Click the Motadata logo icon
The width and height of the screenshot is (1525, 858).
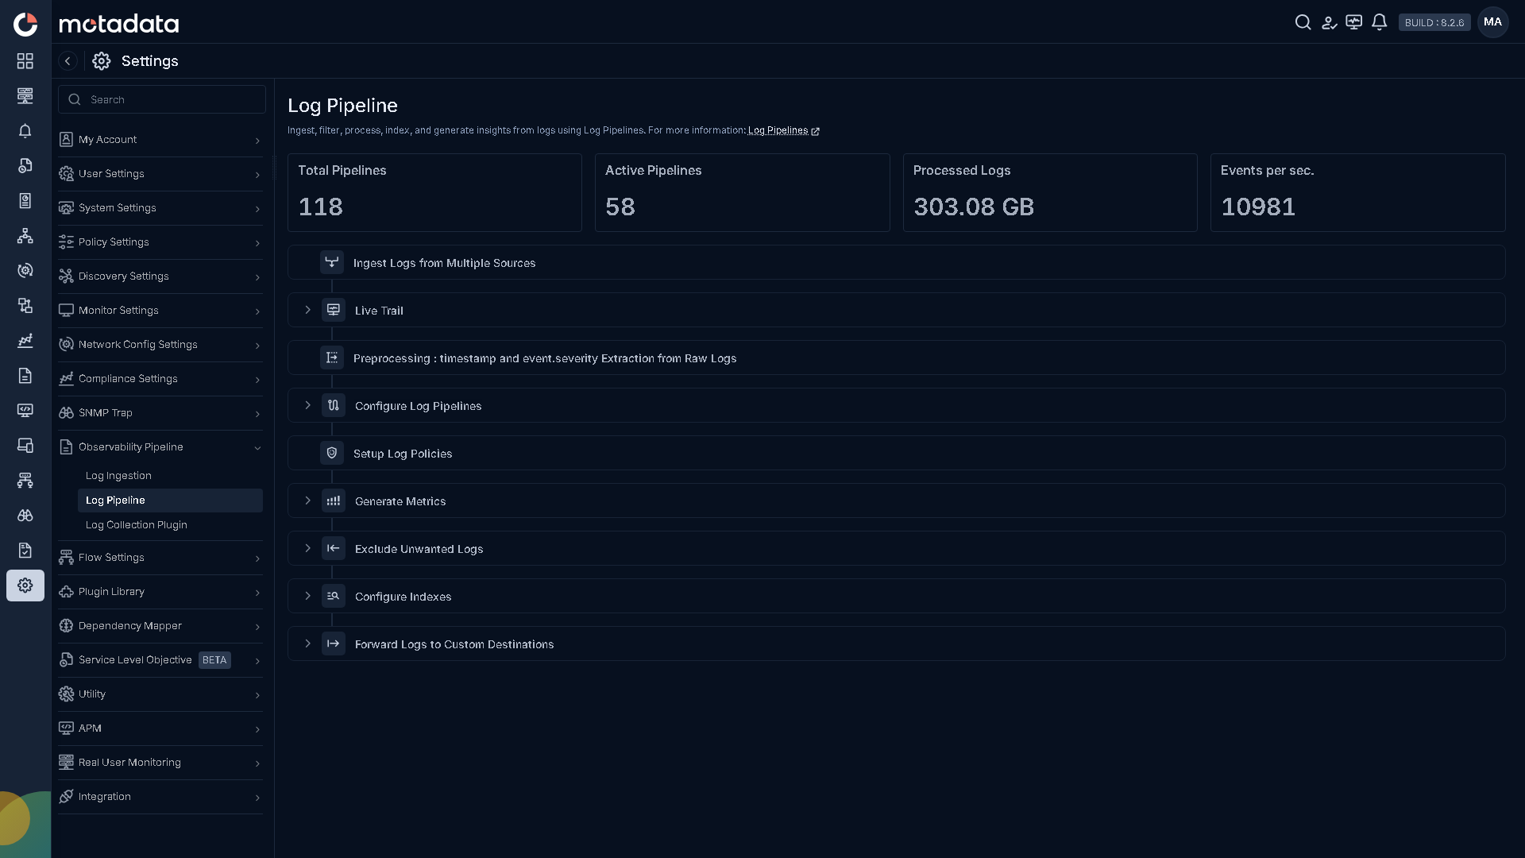tap(25, 24)
